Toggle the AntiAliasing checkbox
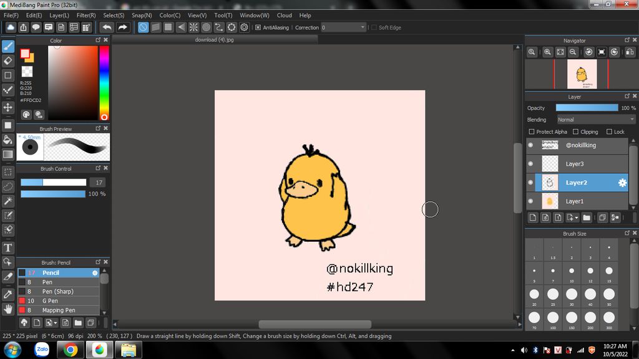Viewport: 639px width, 359px height. click(x=258, y=27)
